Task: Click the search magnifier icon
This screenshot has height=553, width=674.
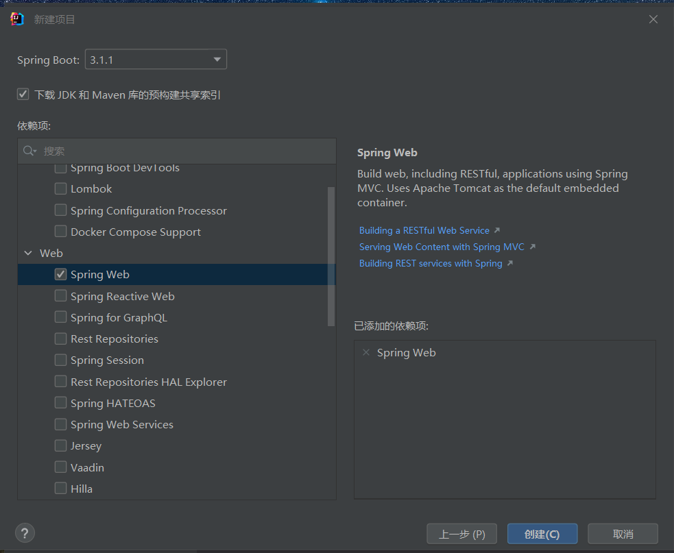Action: 29,151
